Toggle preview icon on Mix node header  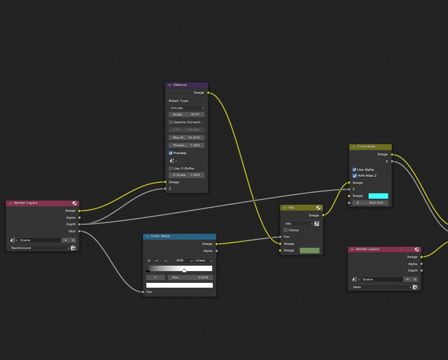tap(319, 208)
